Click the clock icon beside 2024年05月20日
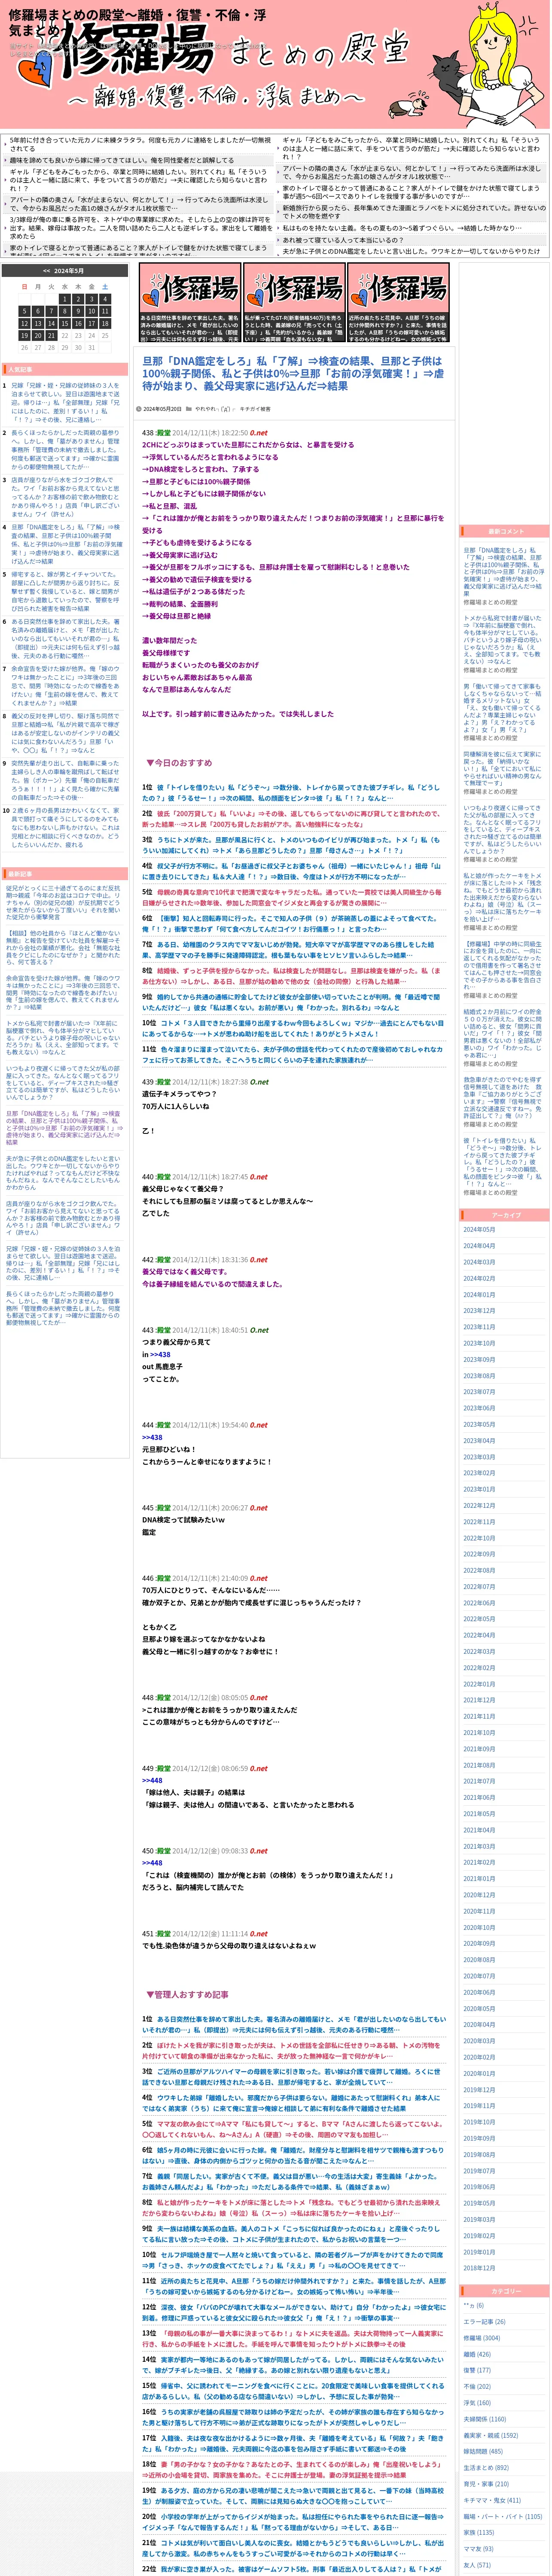Screen dimensions: 552x2576 pos(139,409)
